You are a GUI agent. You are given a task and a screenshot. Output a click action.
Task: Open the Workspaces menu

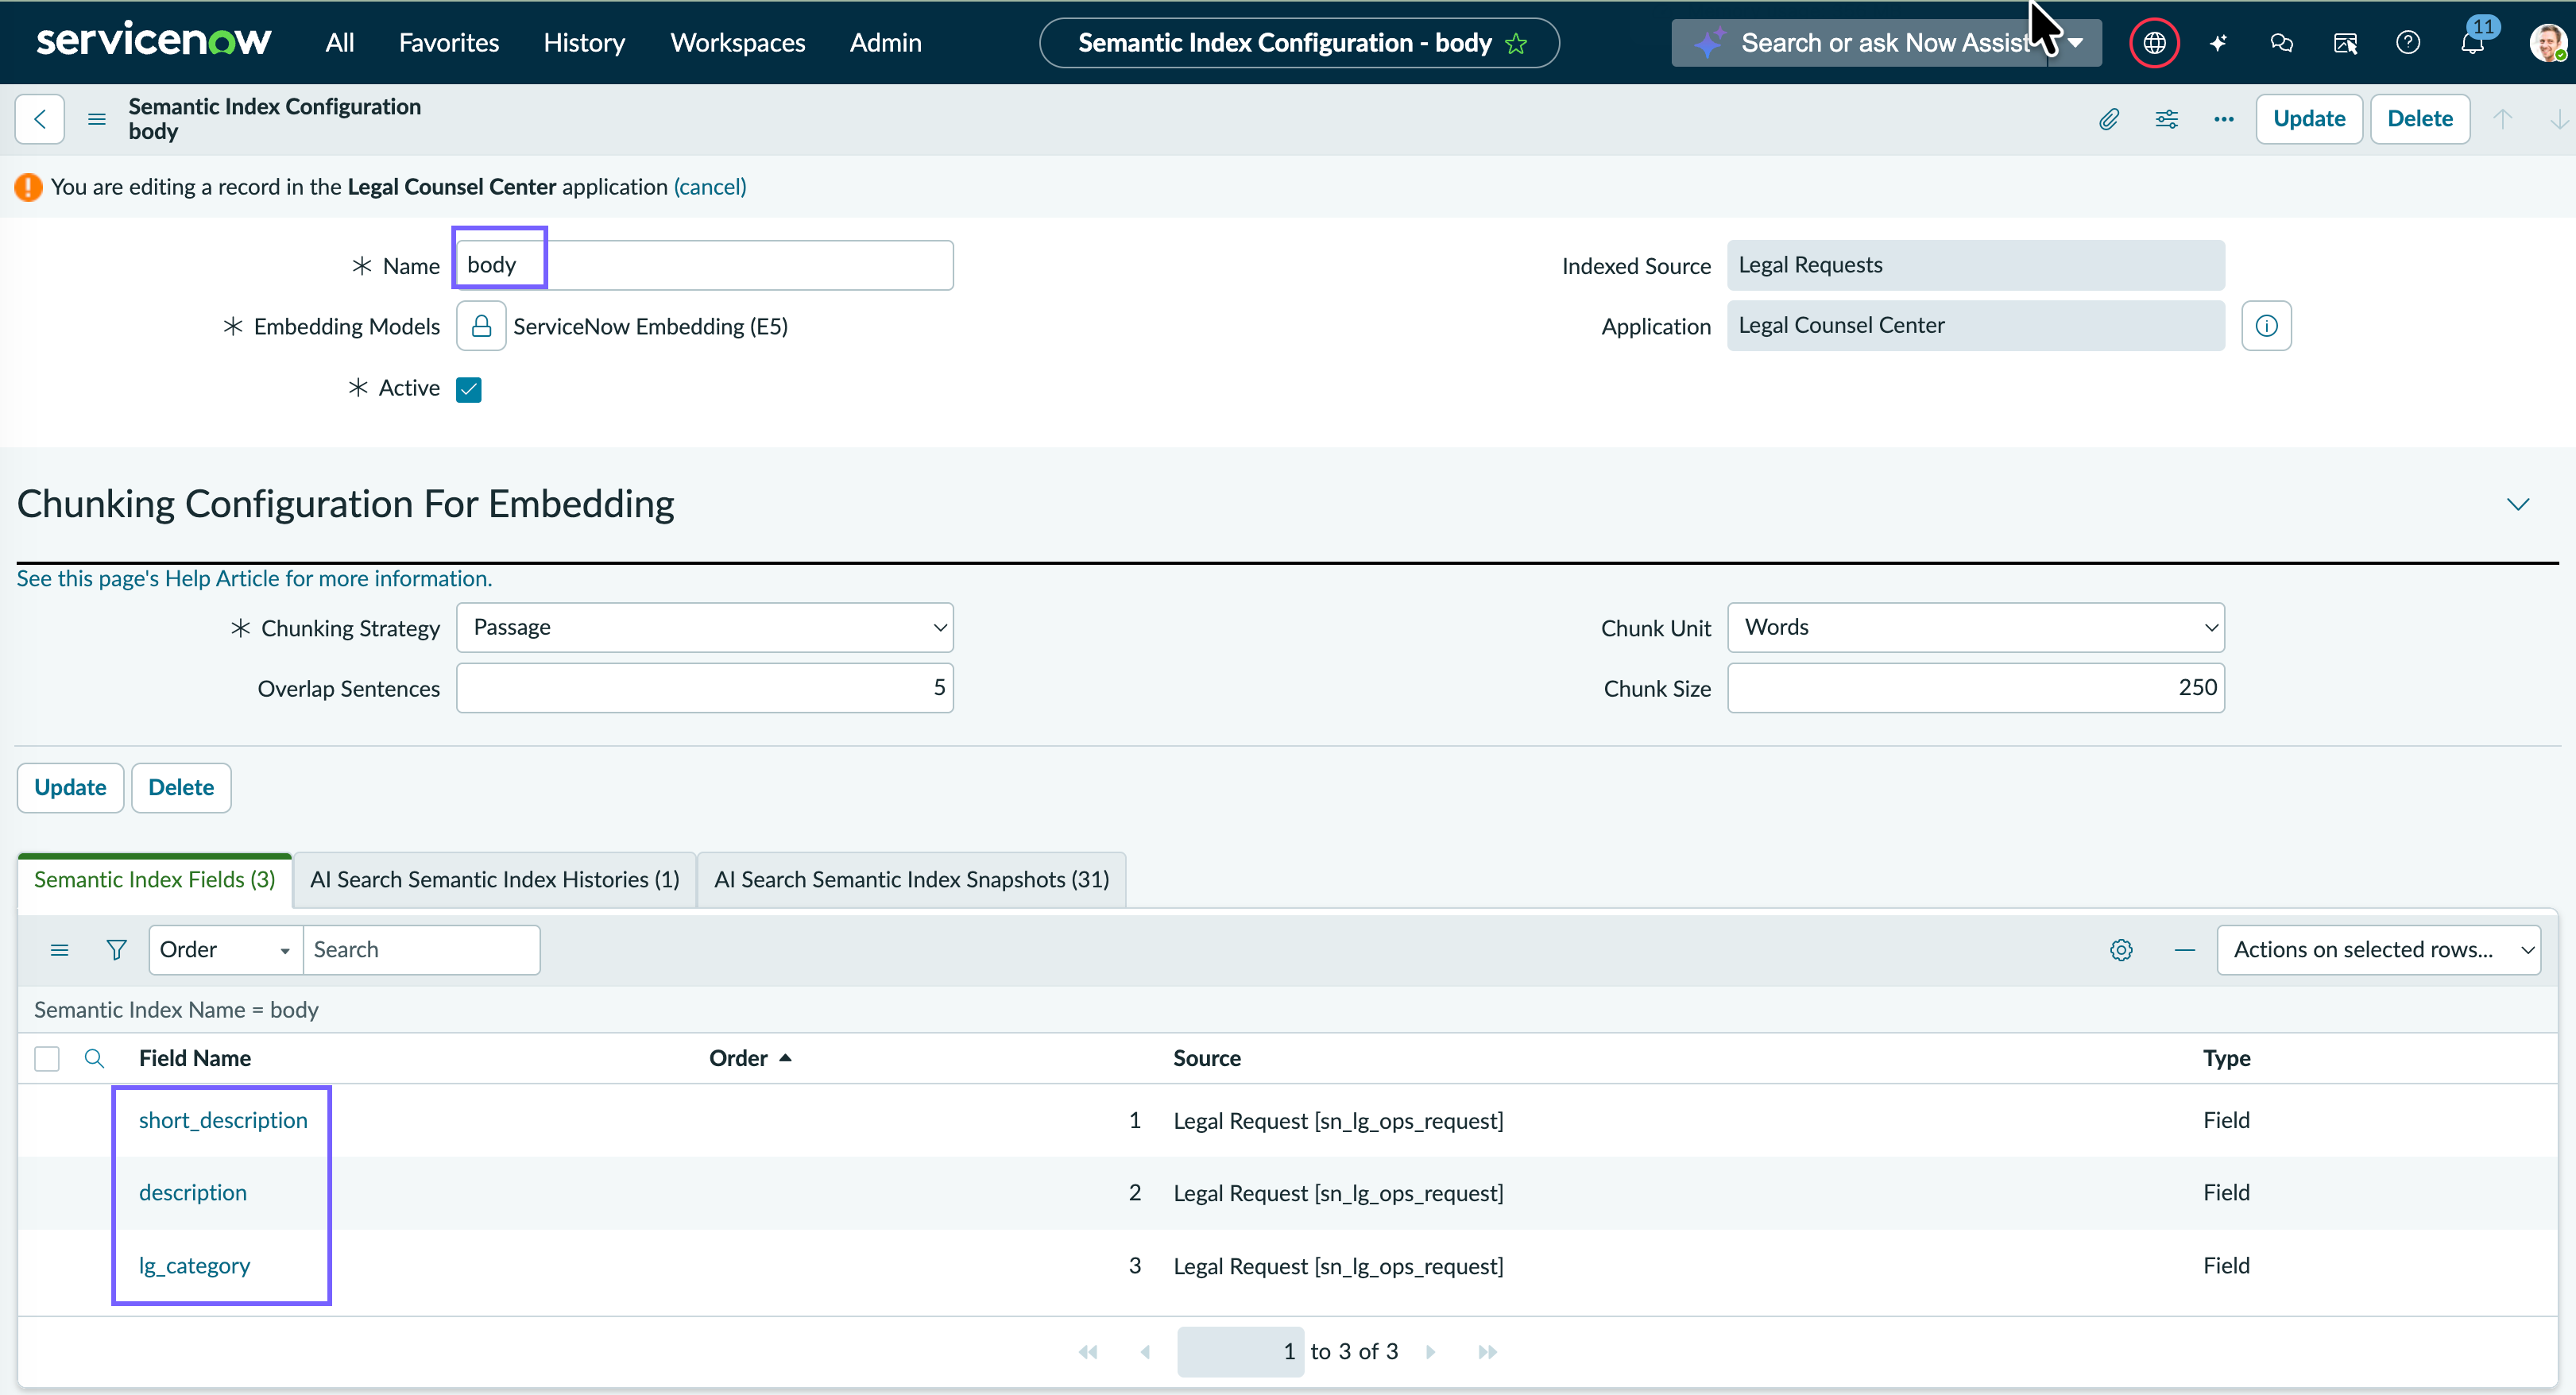coord(737,43)
